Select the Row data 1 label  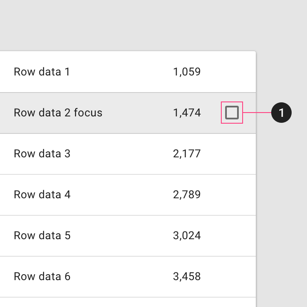42,72
